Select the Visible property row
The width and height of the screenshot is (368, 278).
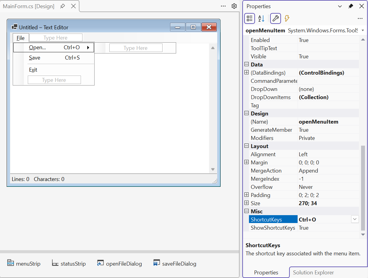[x=304, y=56]
